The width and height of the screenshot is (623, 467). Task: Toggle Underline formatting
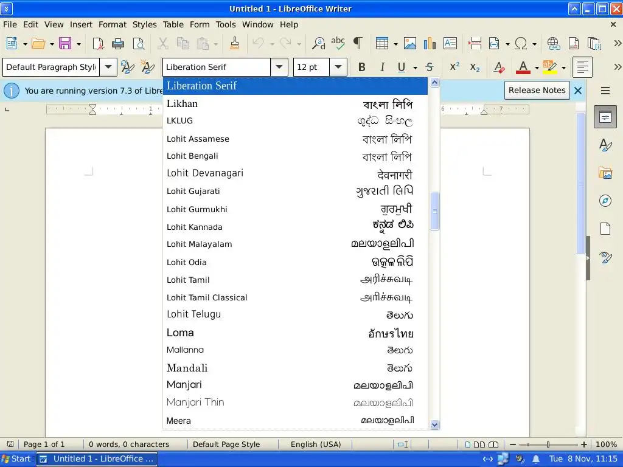[x=402, y=67]
